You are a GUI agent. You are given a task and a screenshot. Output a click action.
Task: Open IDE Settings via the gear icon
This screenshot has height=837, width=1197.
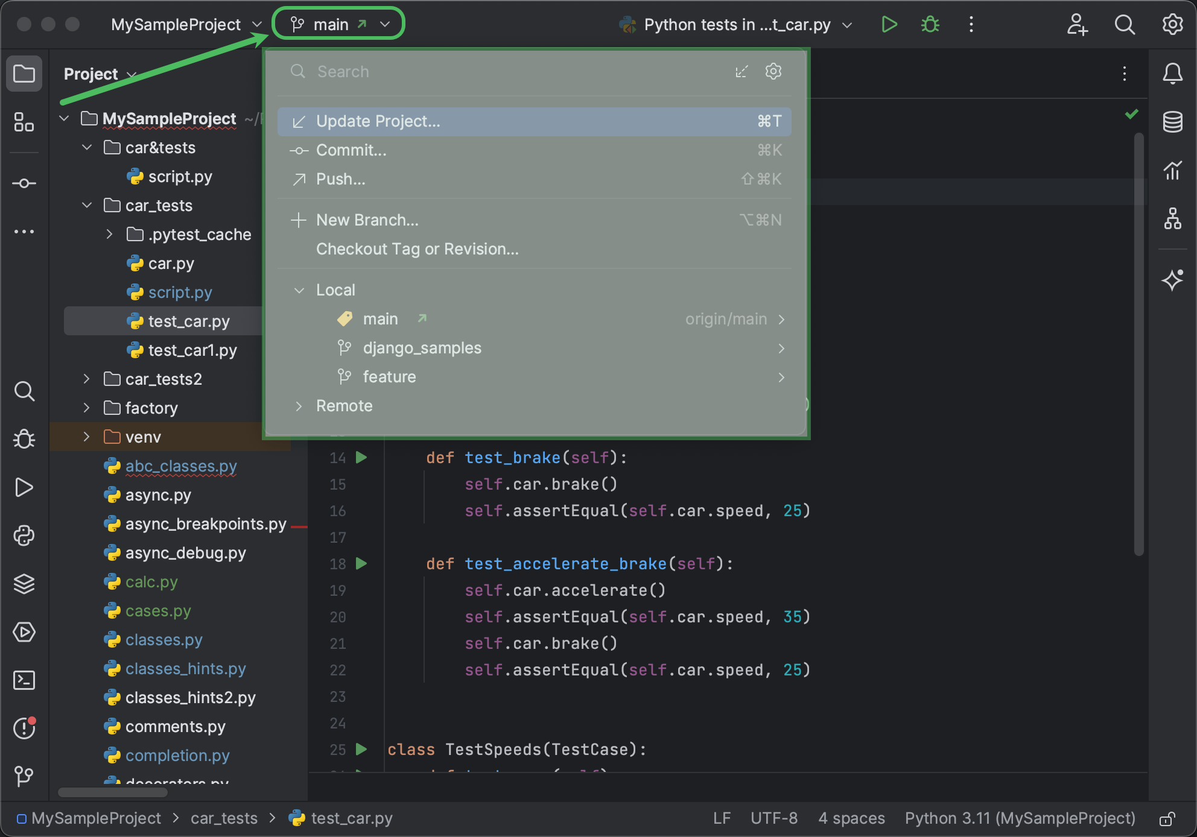tap(1173, 24)
